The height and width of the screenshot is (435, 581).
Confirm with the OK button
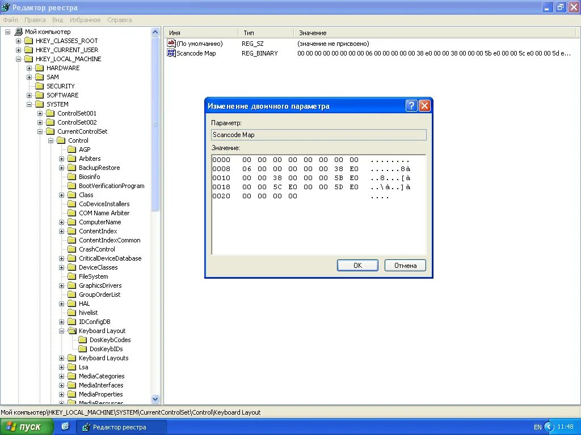357,265
